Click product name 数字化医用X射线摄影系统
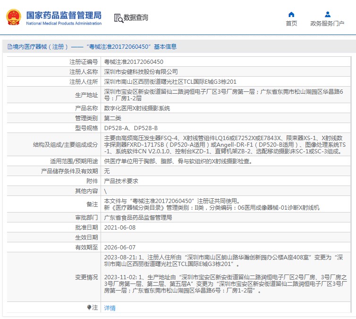 [x=137, y=108]
